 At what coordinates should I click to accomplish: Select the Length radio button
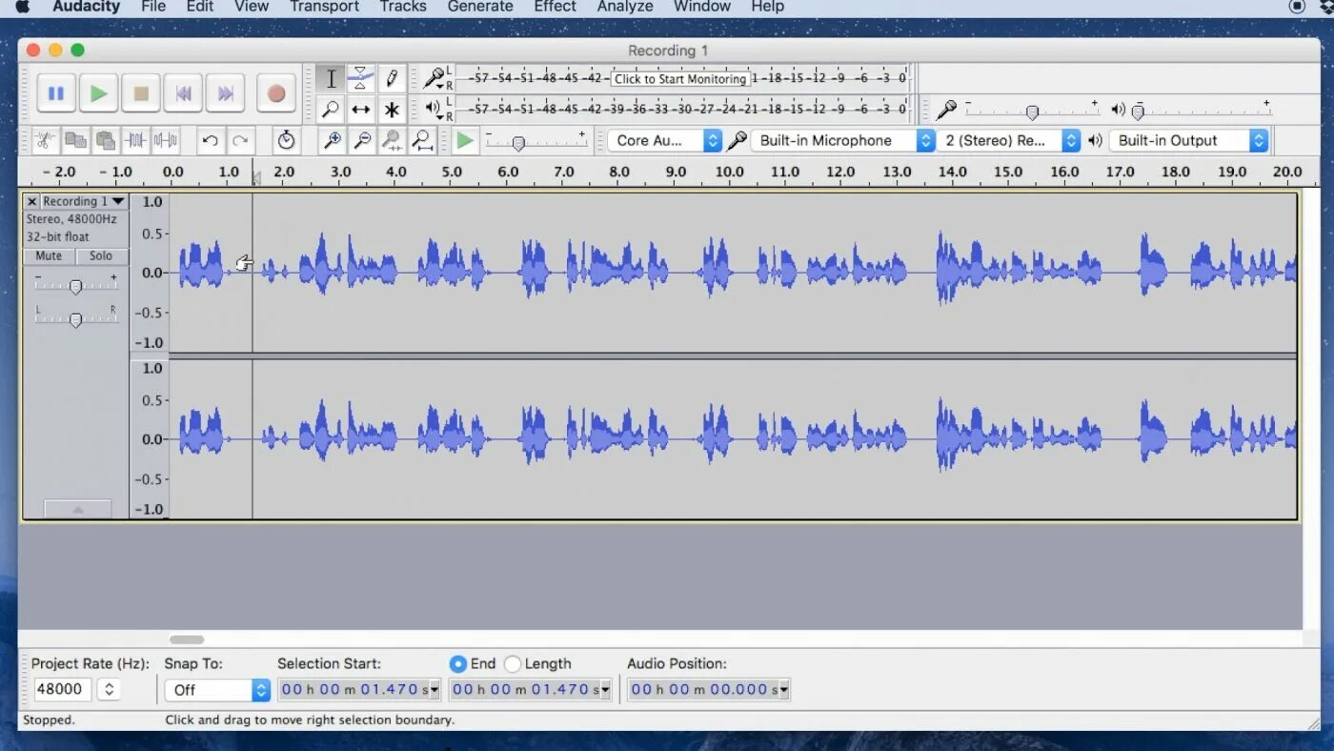[x=513, y=663]
